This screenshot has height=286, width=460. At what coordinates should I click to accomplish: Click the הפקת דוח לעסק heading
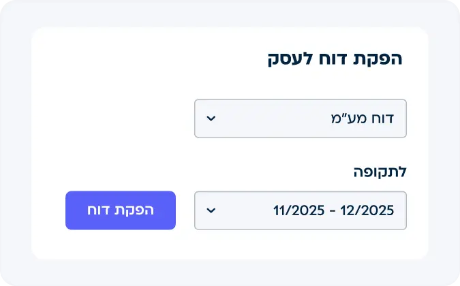(334, 59)
